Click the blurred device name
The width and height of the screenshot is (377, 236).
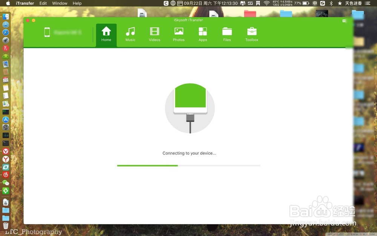pos(68,32)
